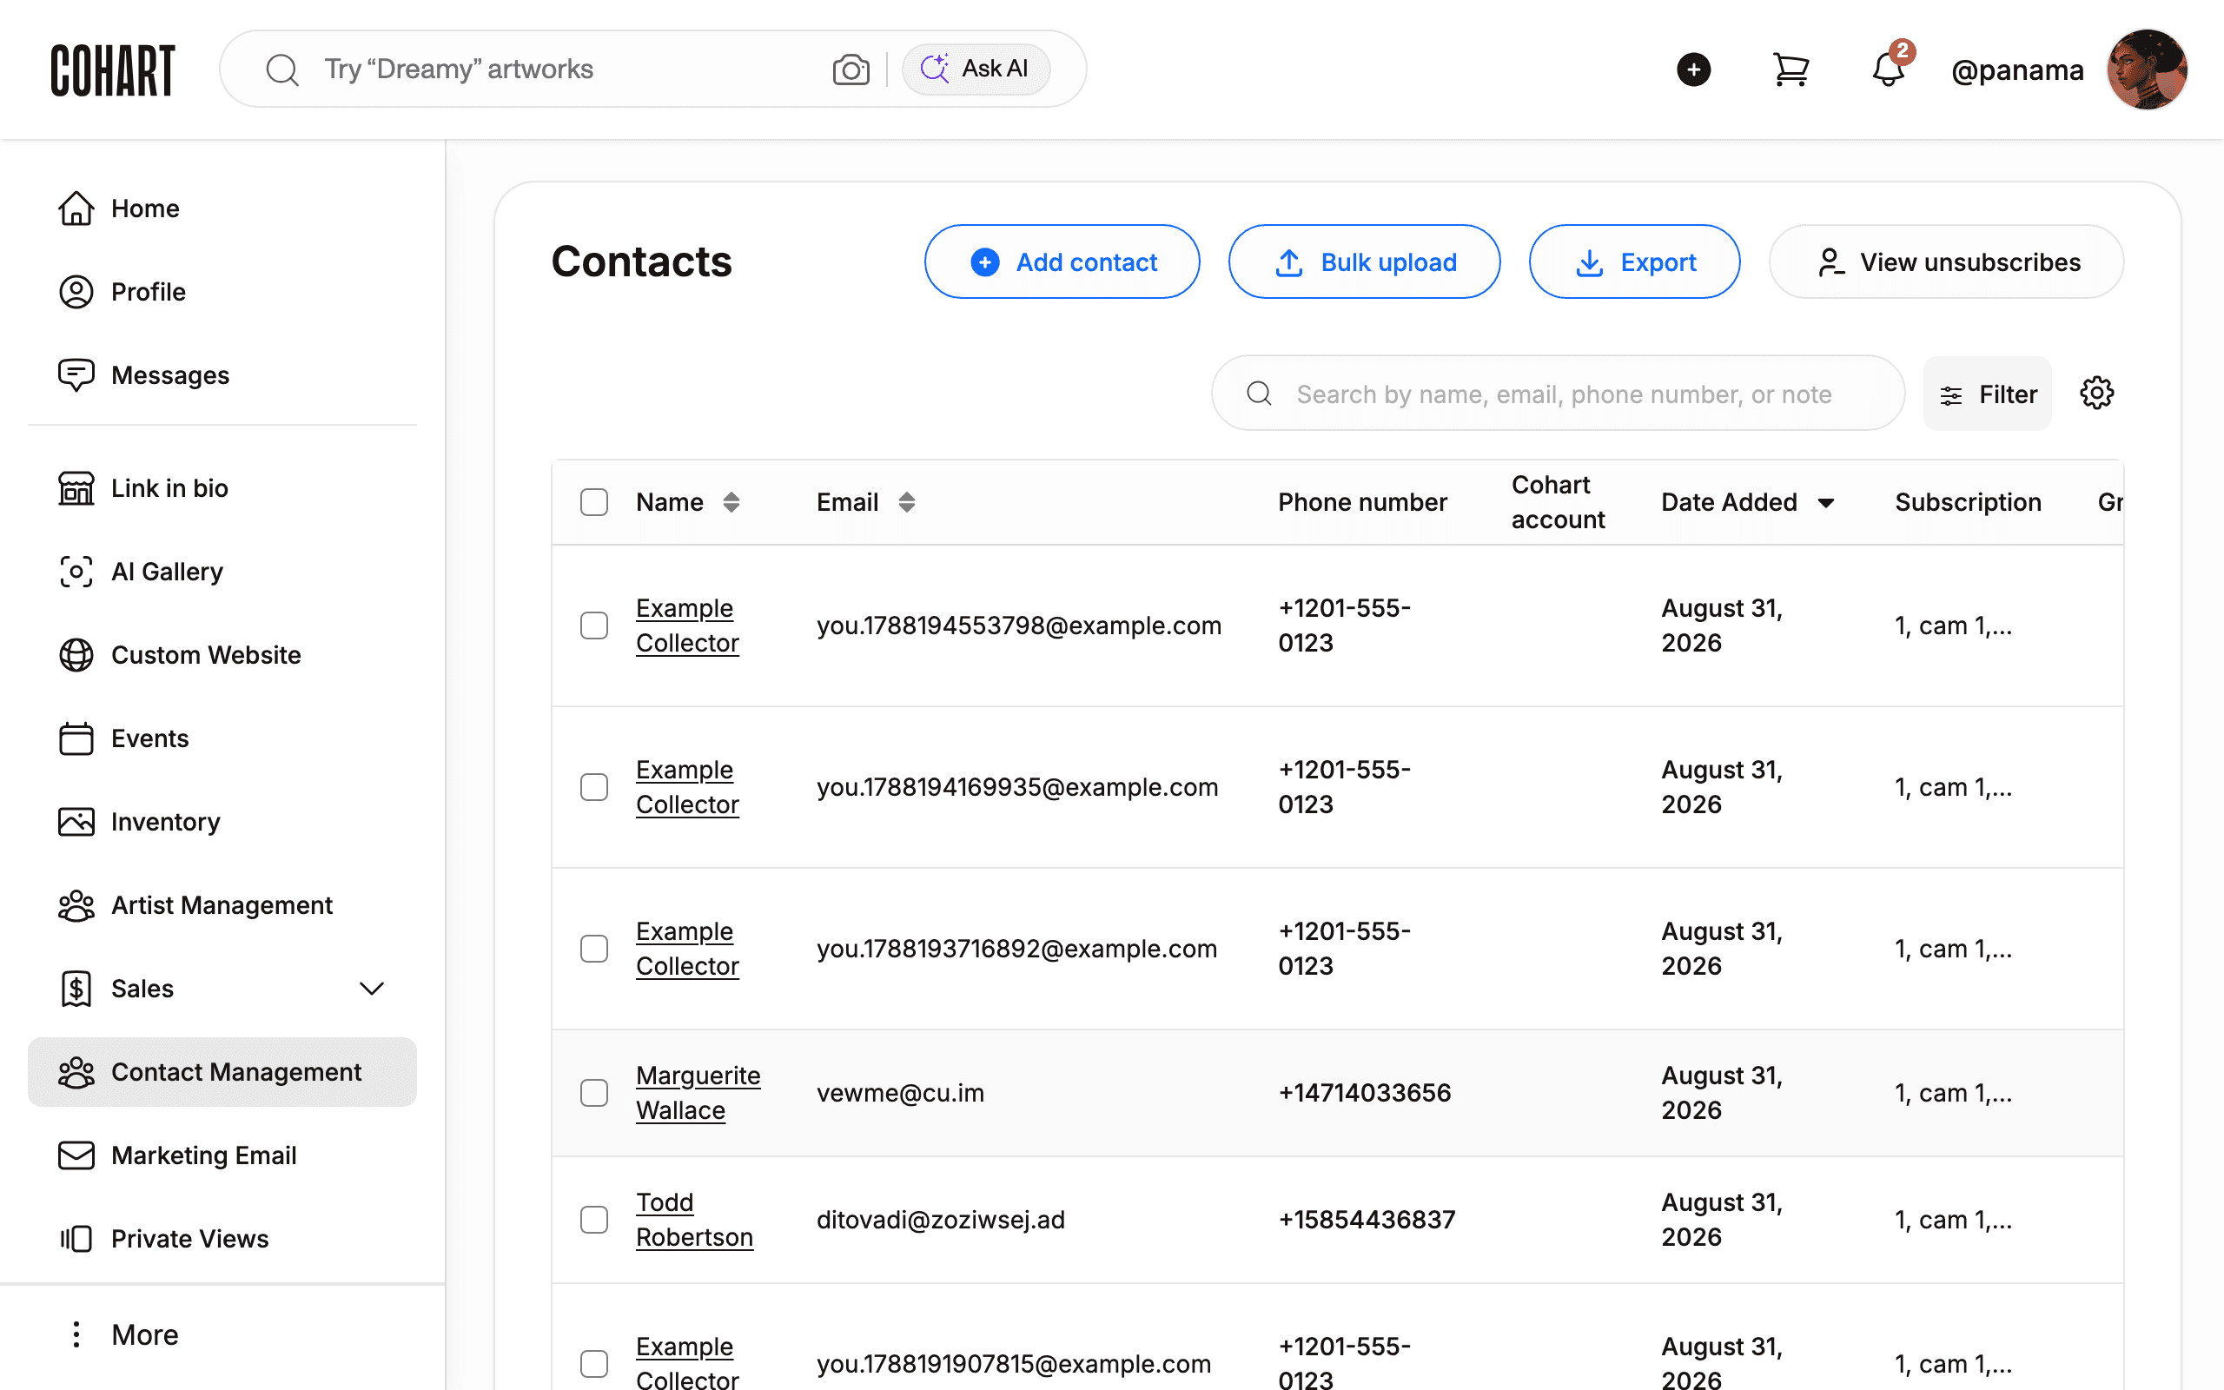The width and height of the screenshot is (2224, 1390).
Task: Click the AI Gallery scan icon
Action: [x=76, y=572]
